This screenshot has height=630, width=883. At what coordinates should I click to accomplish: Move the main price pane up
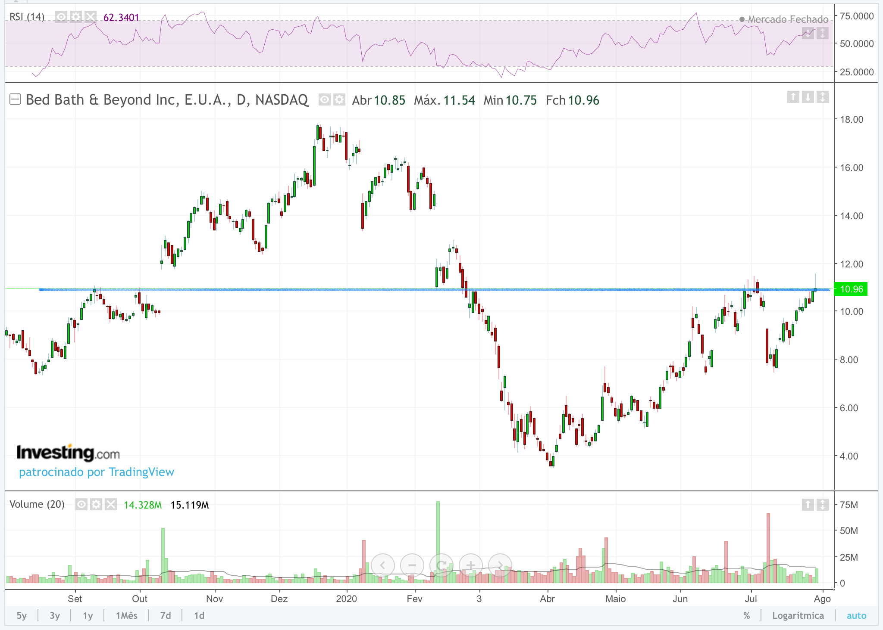(x=793, y=97)
